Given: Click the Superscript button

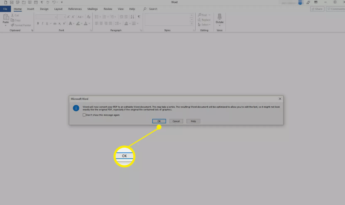Looking at the screenshot, I should tap(64, 24).
